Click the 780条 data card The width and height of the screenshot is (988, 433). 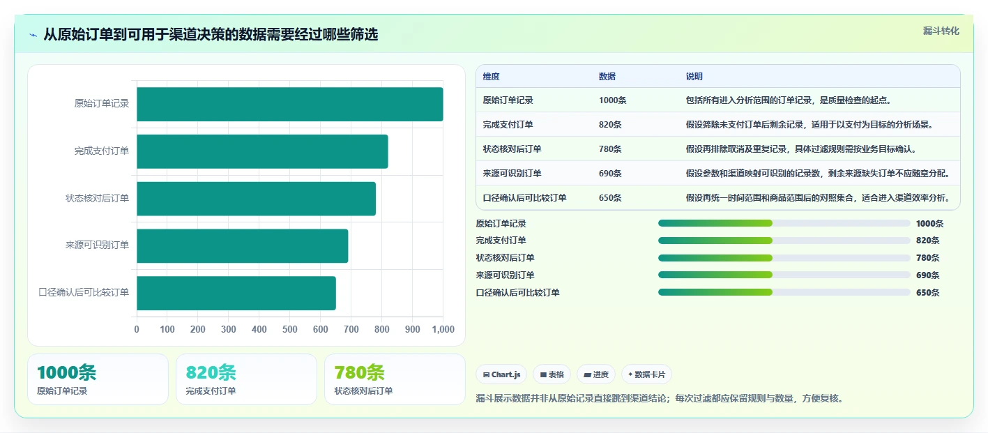(395, 379)
